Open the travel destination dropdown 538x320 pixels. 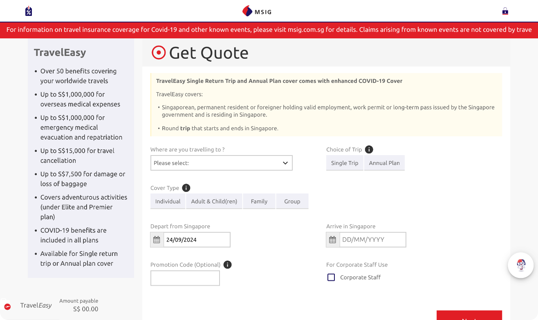pos(221,163)
